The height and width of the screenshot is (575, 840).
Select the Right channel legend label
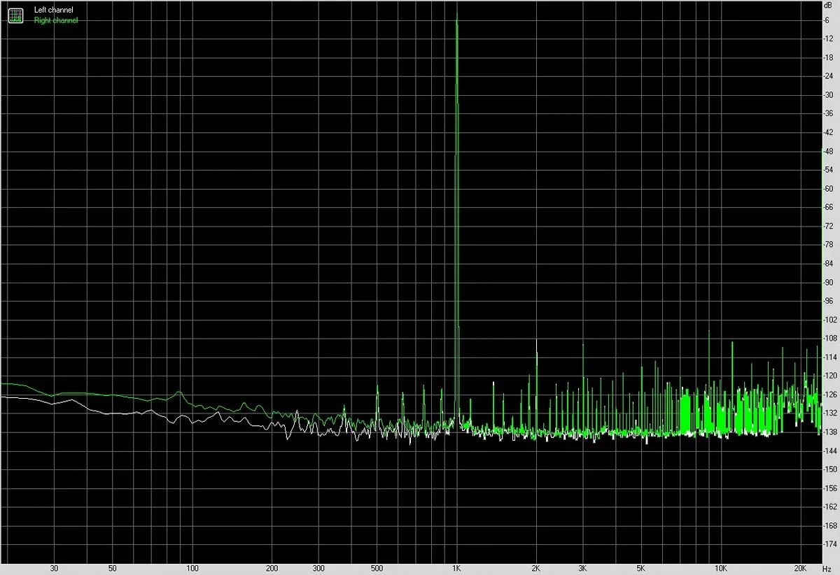[x=56, y=20]
